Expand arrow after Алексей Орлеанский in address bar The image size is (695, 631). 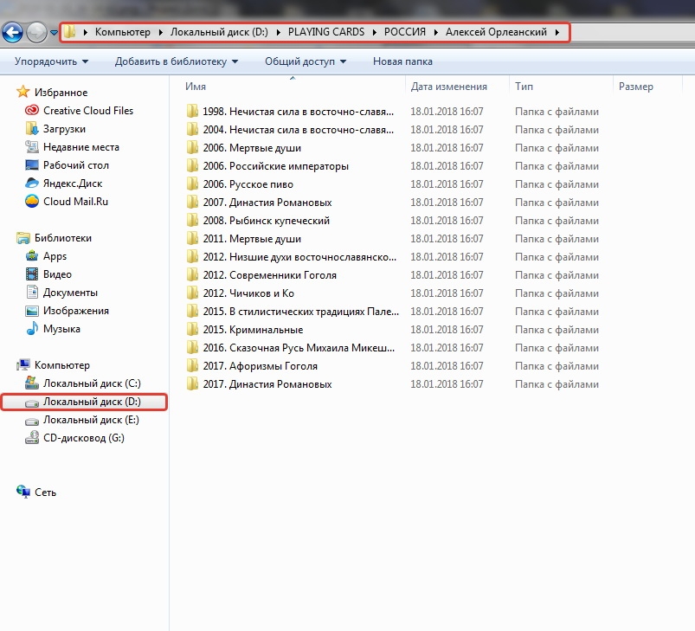(557, 32)
